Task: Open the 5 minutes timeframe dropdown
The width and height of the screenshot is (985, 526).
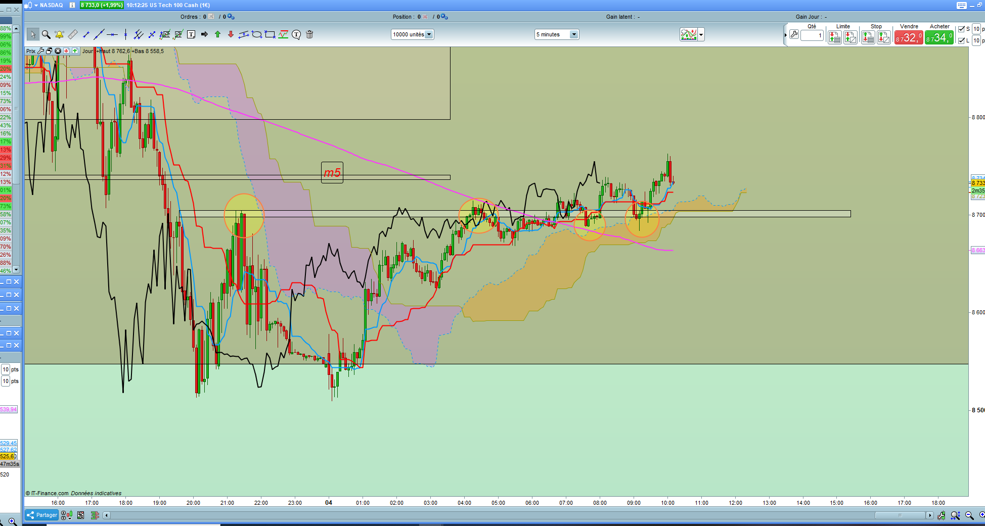Action: coord(557,34)
